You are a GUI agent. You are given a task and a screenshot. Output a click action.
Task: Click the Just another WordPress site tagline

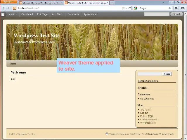34,42
